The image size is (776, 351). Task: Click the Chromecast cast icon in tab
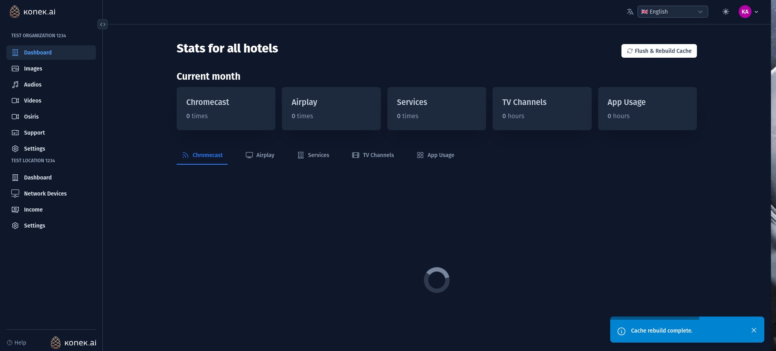pos(185,155)
